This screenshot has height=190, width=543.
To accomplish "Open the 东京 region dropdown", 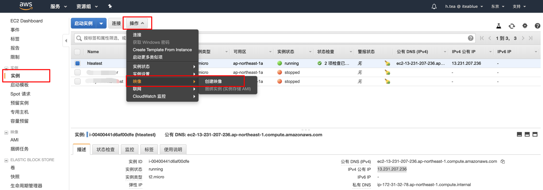I will click(x=498, y=6).
